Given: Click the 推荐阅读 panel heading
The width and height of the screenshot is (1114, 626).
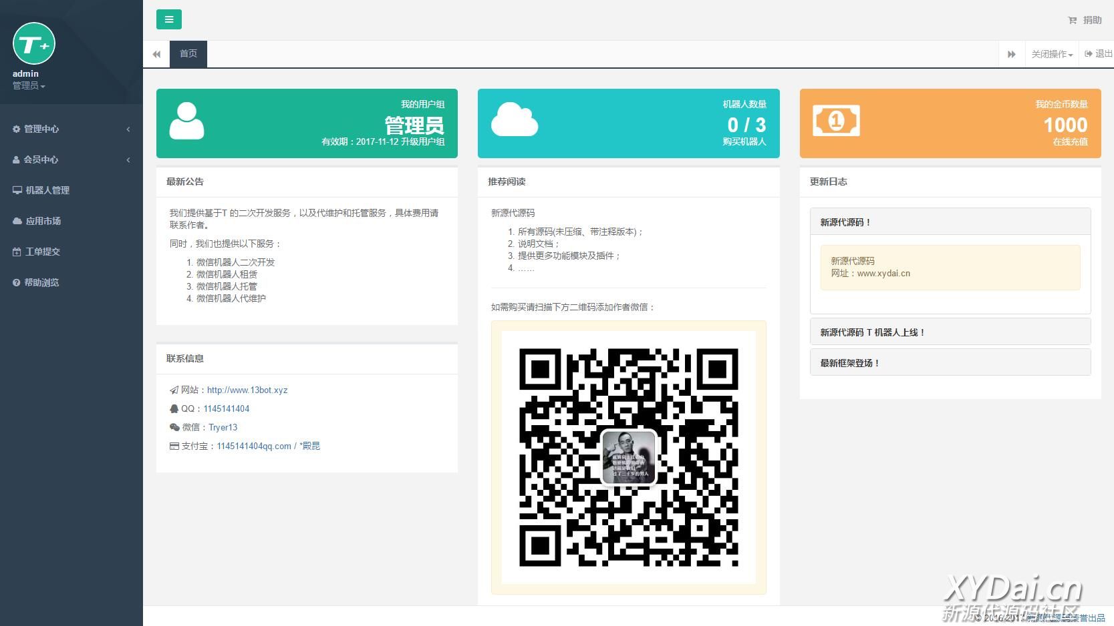Looking at the screenshot, I should tap(507, 182).
